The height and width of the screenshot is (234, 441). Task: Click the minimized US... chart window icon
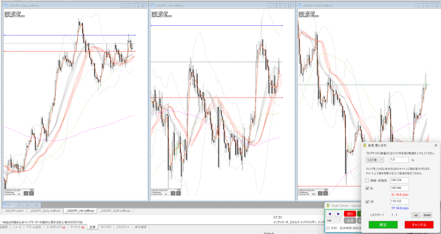[4, 205]
